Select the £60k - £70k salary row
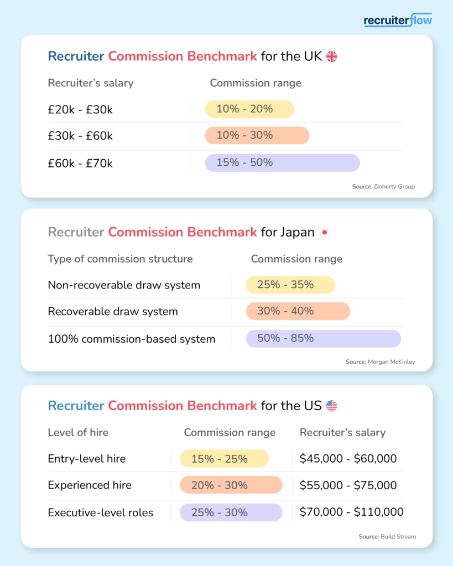Image resolution: width=453 pixels, height=566 pixels. click(x=227, y=163)
